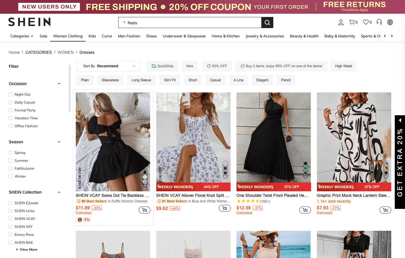Image resolution: width=405 pixels, height=258 pixels.
Task: Select black color swatch on pleated dress
Action: click(306, 164)
